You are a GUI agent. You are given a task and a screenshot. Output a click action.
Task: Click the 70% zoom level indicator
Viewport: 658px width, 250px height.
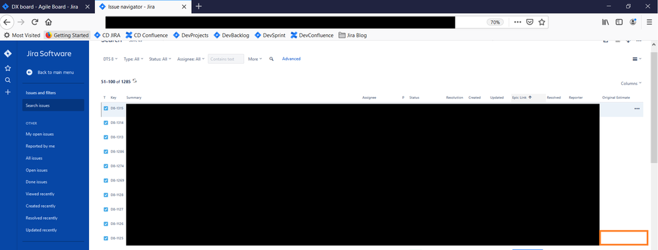pyautogui.click(x=495, y=22)
